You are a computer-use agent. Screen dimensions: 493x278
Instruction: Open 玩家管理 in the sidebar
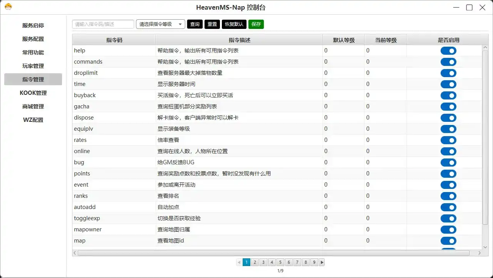click(33, 66)
